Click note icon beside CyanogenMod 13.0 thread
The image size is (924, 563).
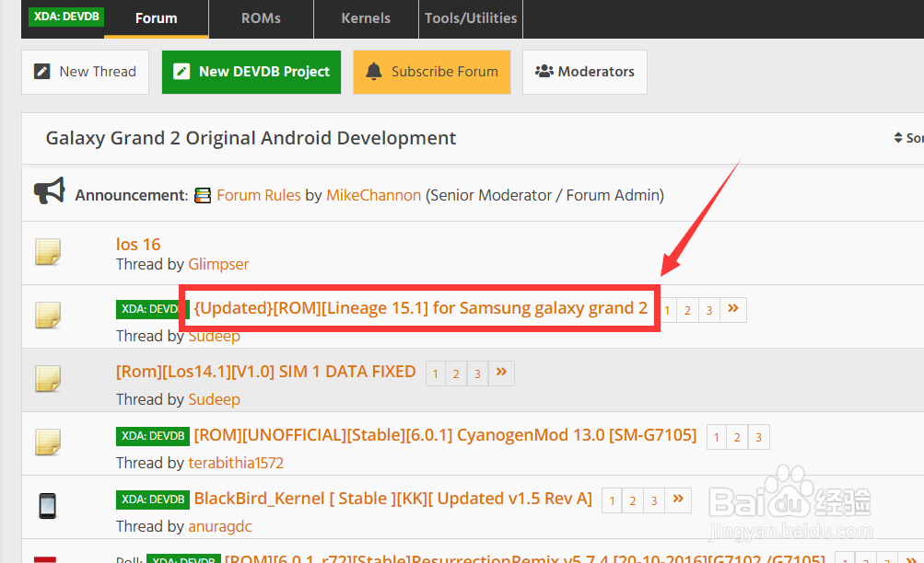coord(48,442)
